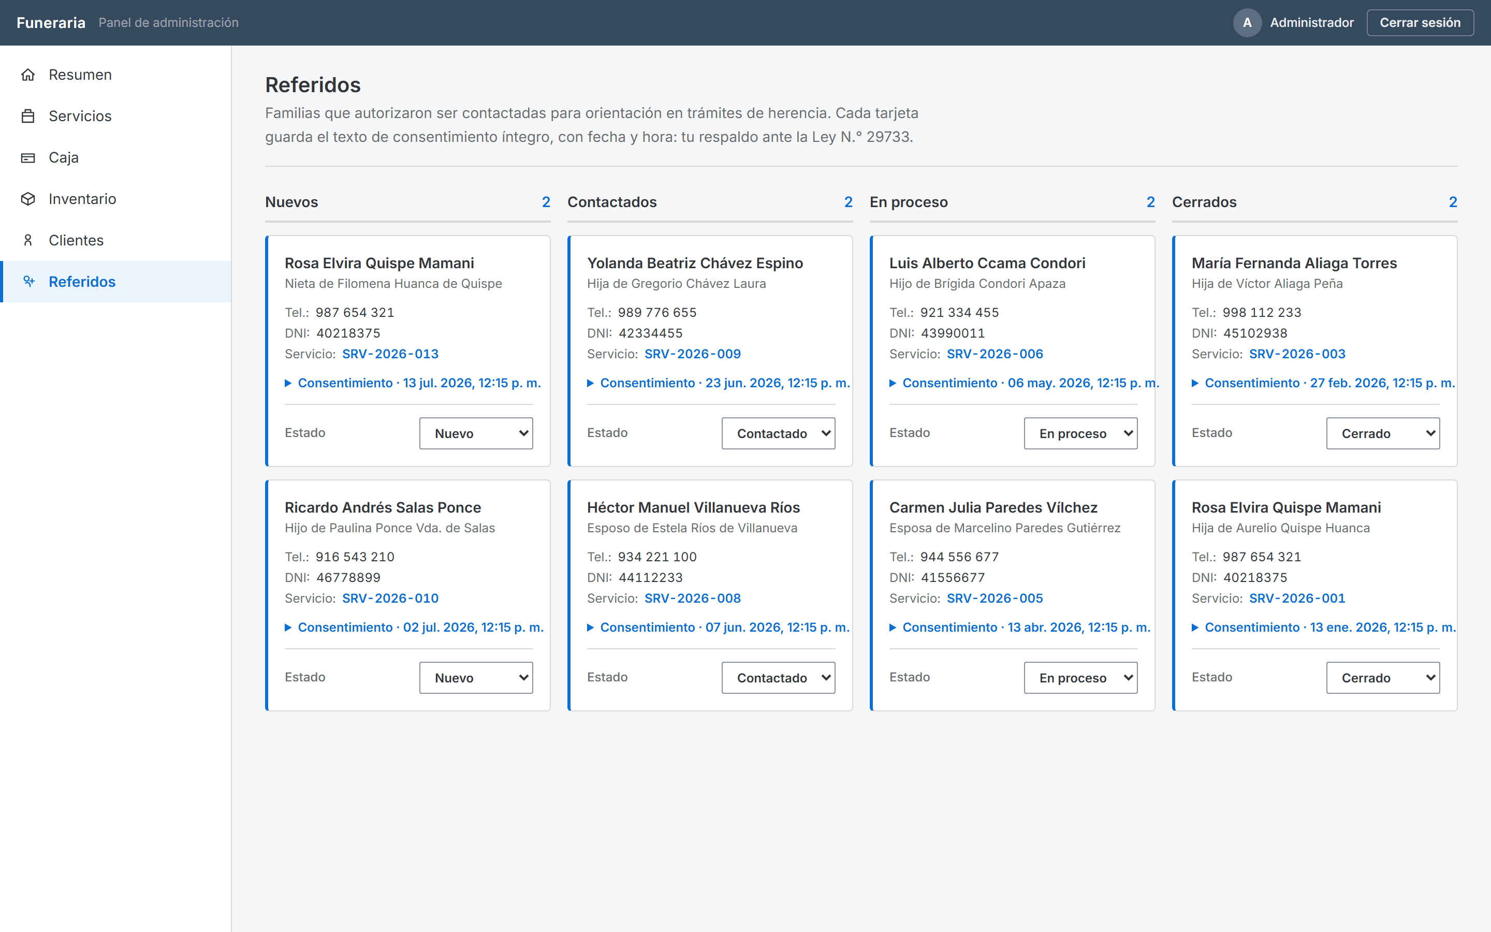The width and height of the screenshot is (1491, 932).
Task: Expand consent details dated 13 jul. 2026
Action: (x=413, y=383)
